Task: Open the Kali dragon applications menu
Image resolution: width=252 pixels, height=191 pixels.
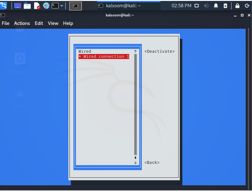Action: tap(3, 6)
